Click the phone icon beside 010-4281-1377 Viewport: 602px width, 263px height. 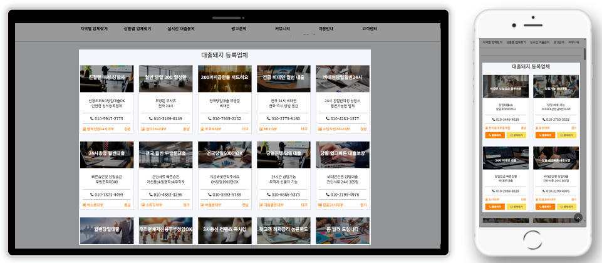click(328, 118)
